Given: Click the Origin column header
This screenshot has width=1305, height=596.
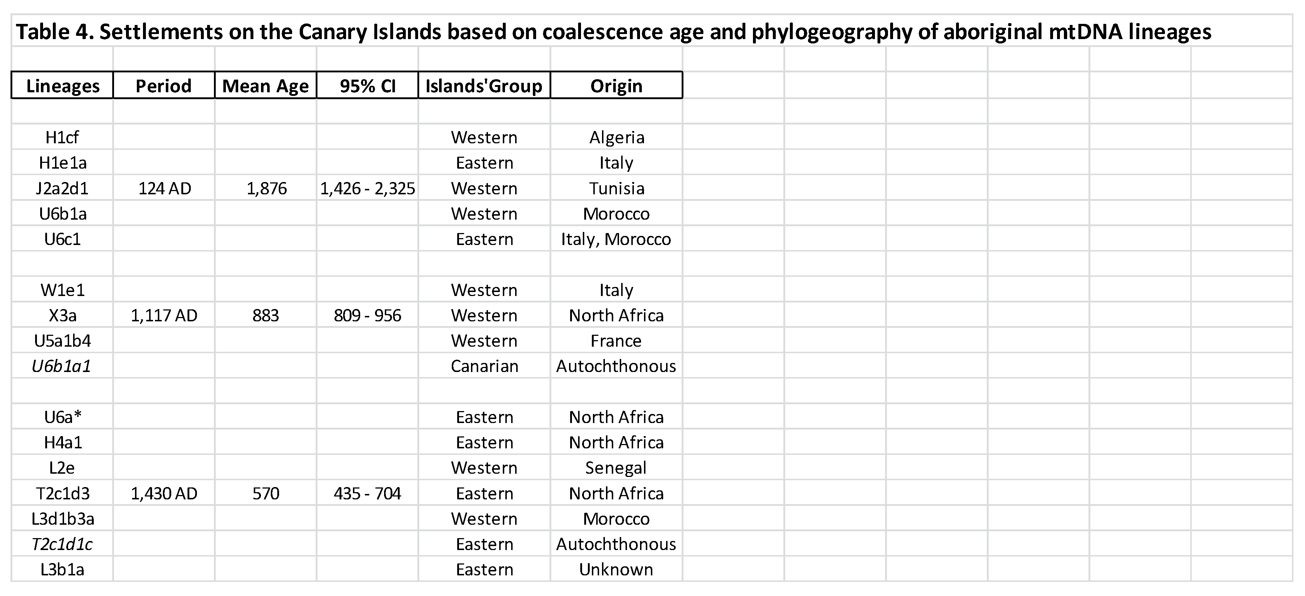Looking at the screenshot, I should coord(616,85).
